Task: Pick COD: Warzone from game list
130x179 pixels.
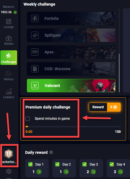Action: (x=71, y=69)
